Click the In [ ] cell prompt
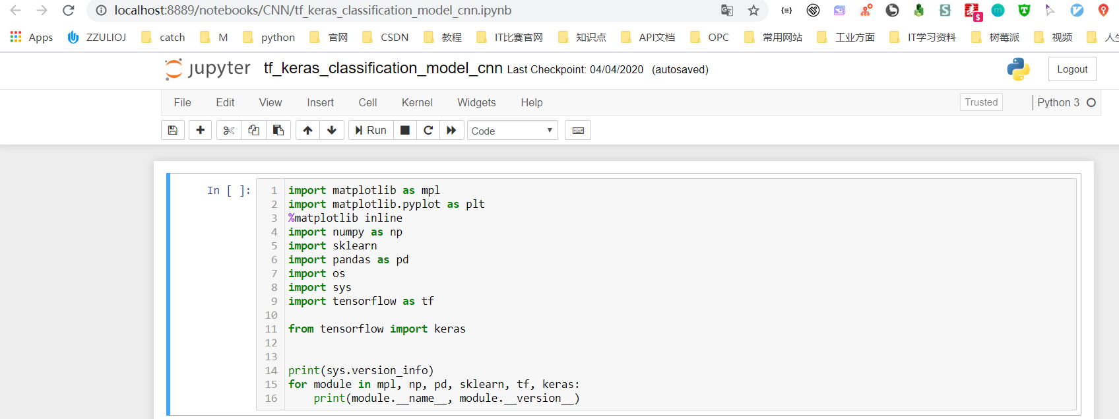 pyautogui.click(x=229, y=191)
